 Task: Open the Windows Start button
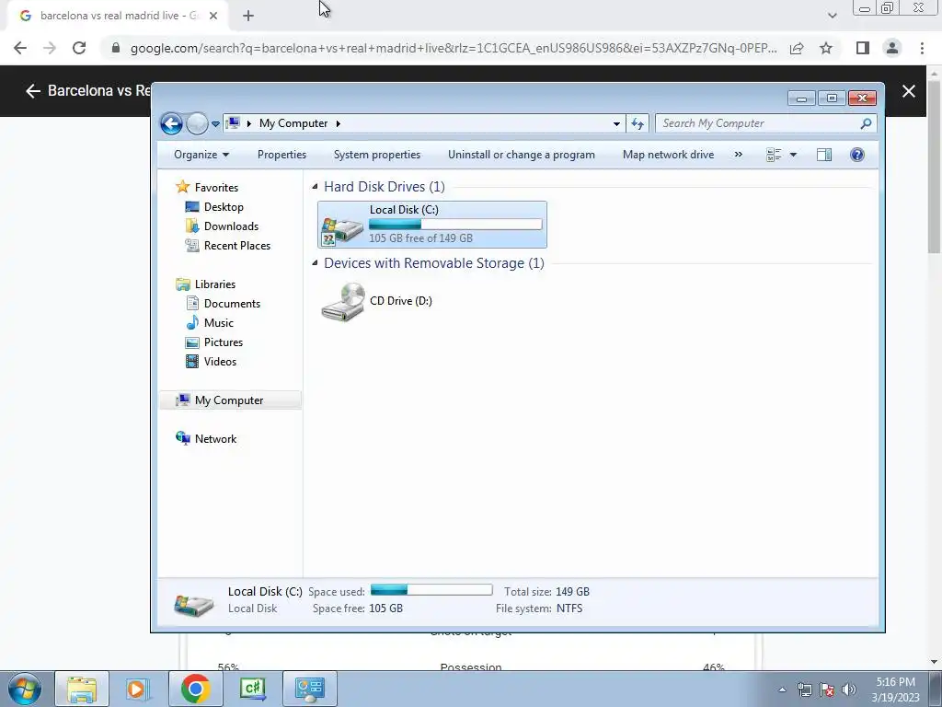pos(25,689)
